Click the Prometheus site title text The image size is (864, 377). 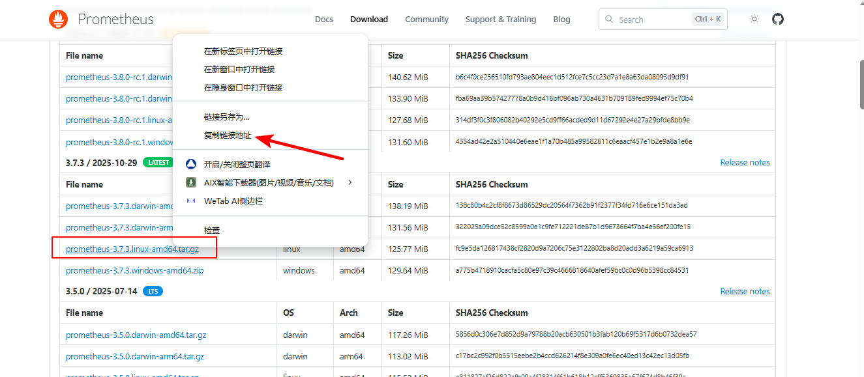point(116,19)
